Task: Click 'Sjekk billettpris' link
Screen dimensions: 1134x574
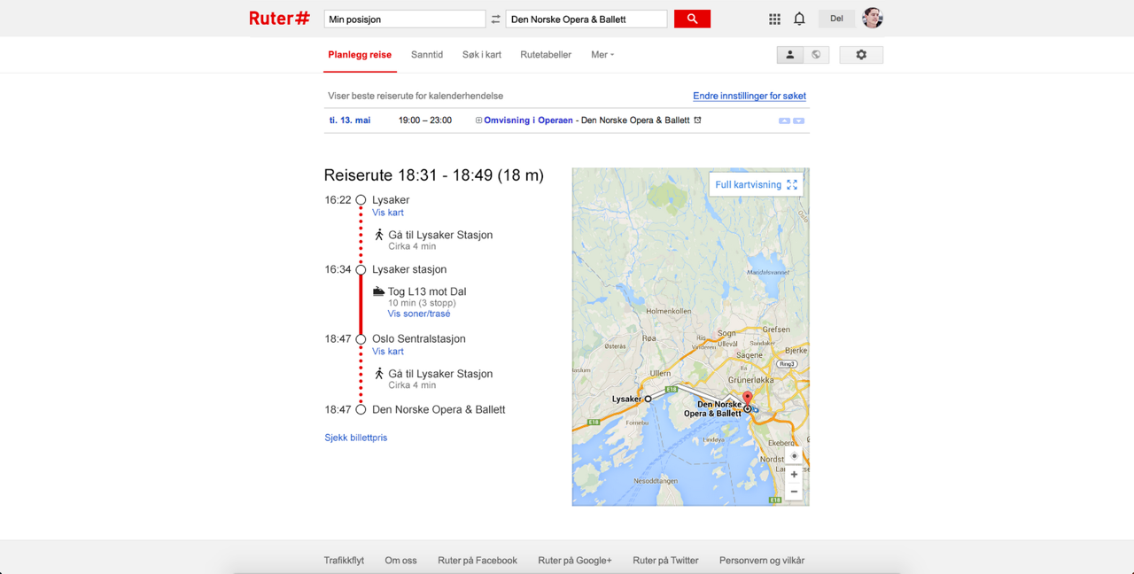Action: [x=356, y=438]
